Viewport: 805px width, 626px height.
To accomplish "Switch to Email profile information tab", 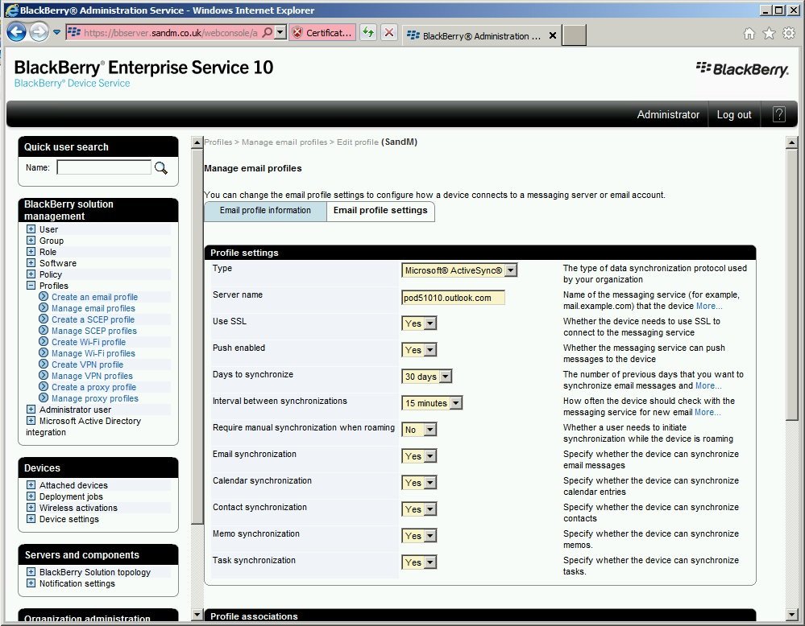I will coord(265,211).
